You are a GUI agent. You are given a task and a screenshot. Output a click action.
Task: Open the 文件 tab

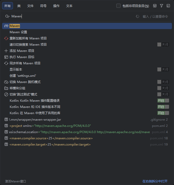coord(30,6)
